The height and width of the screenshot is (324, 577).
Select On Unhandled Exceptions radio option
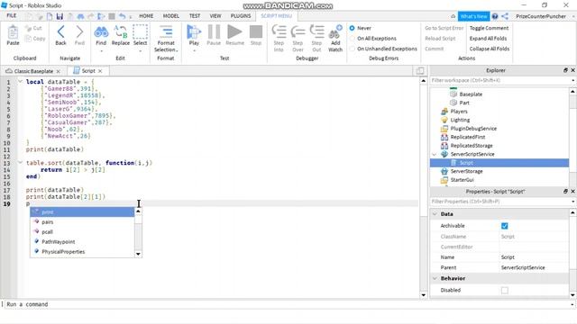click(x=353, y=49)
